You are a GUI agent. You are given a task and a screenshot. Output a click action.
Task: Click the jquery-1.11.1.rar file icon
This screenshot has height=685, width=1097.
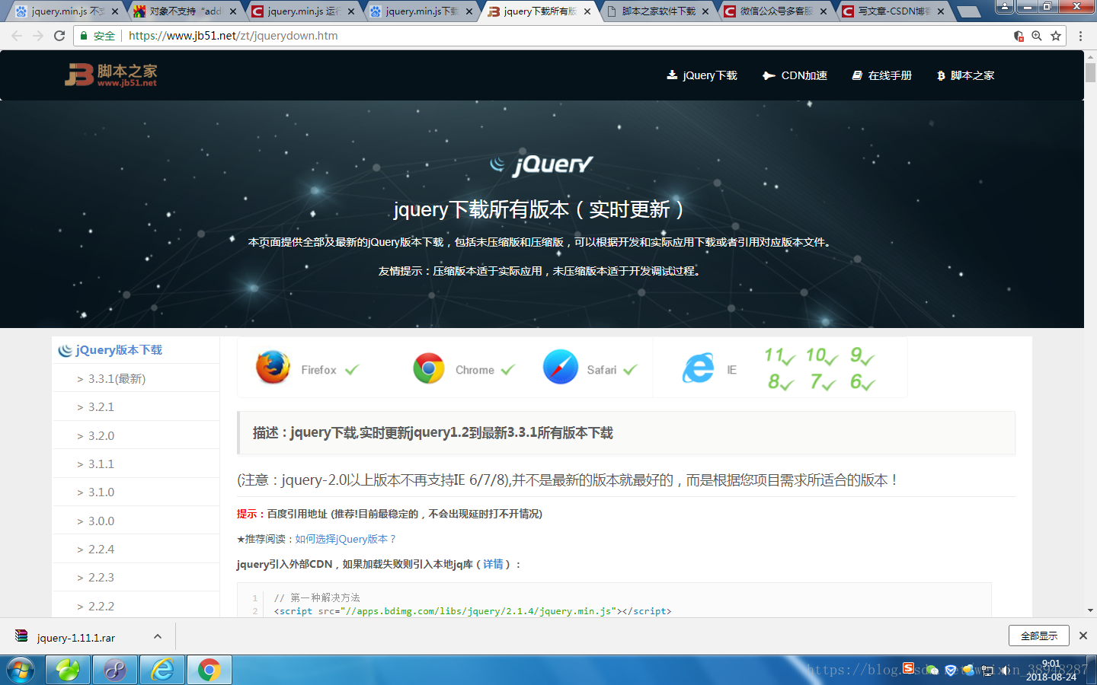pyautogui.click(x=21, y=636)
